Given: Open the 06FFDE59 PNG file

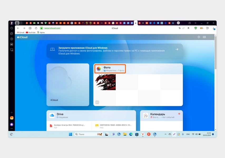Looking at the screenshot, I should pos(114,126).
